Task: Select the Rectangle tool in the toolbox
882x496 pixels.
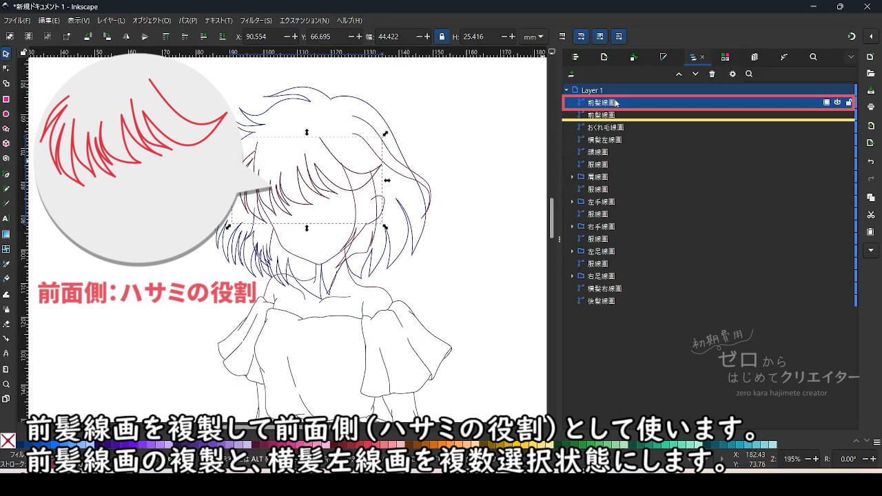Action: 6,99
